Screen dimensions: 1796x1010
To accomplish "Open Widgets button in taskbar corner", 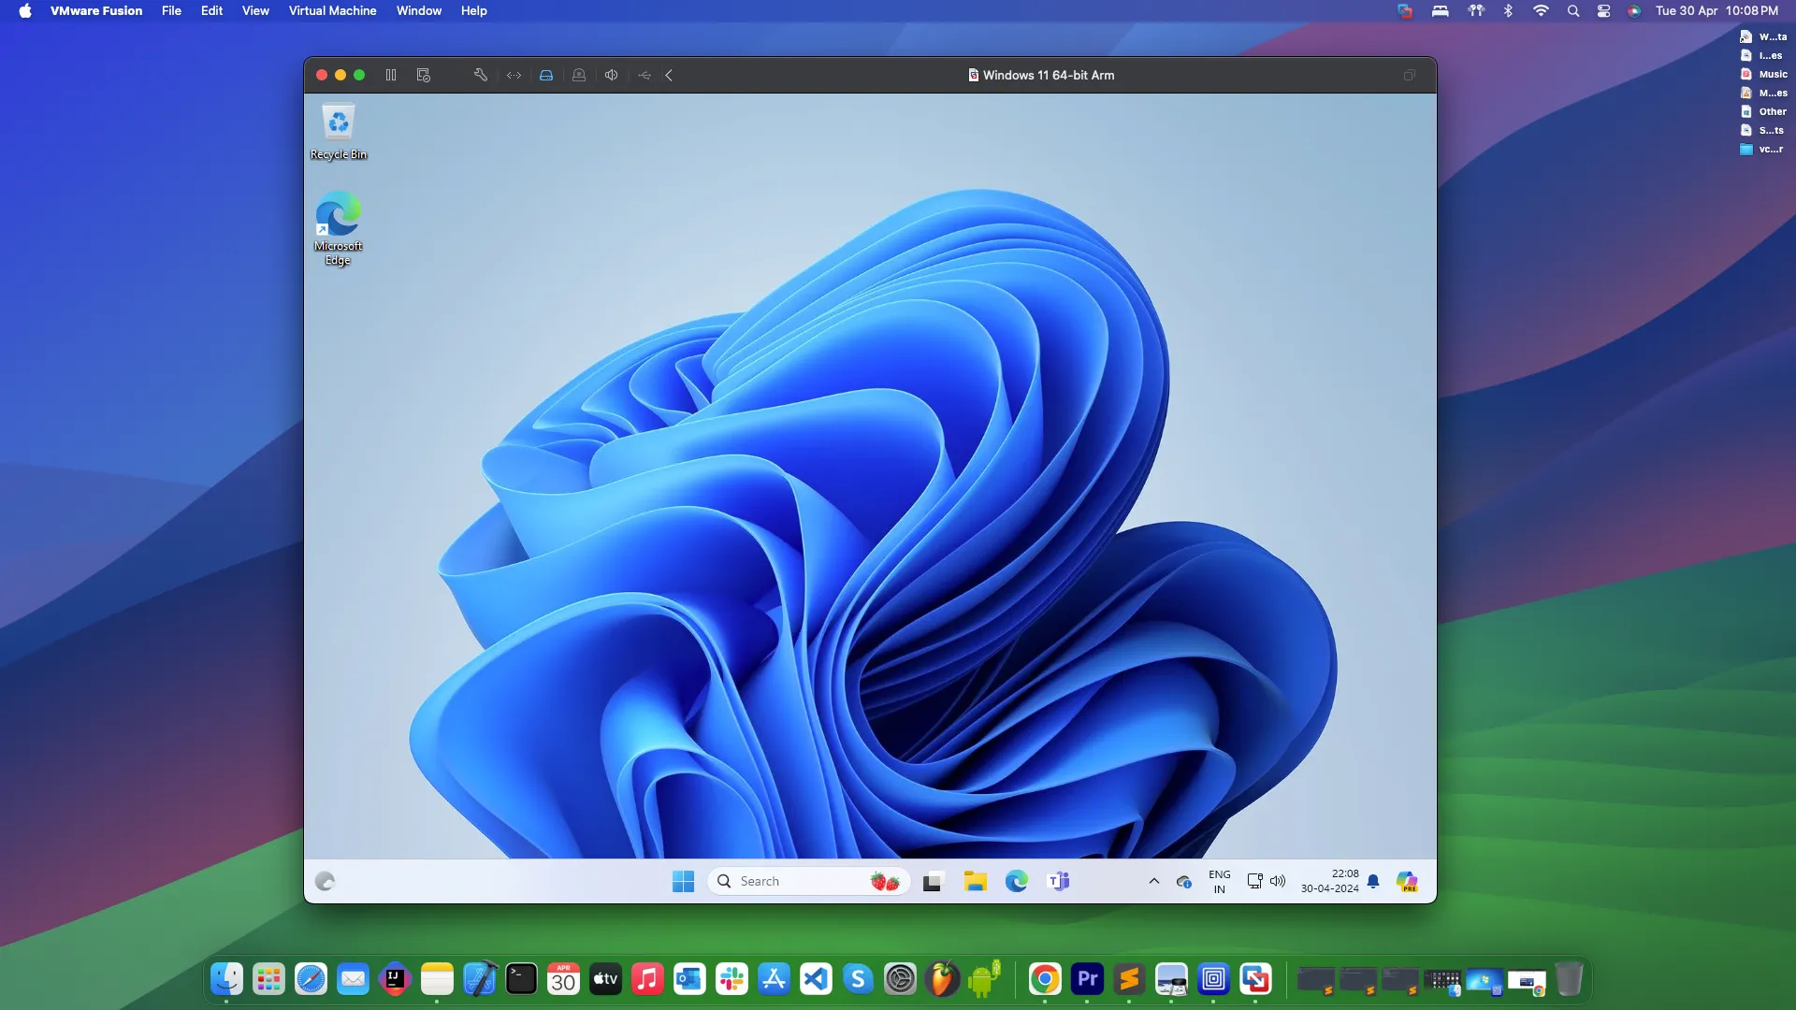I will click(x=325, y=881).
